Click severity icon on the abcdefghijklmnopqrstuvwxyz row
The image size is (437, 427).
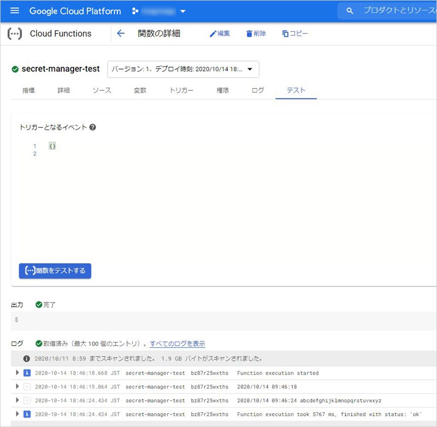coord(27,401)
